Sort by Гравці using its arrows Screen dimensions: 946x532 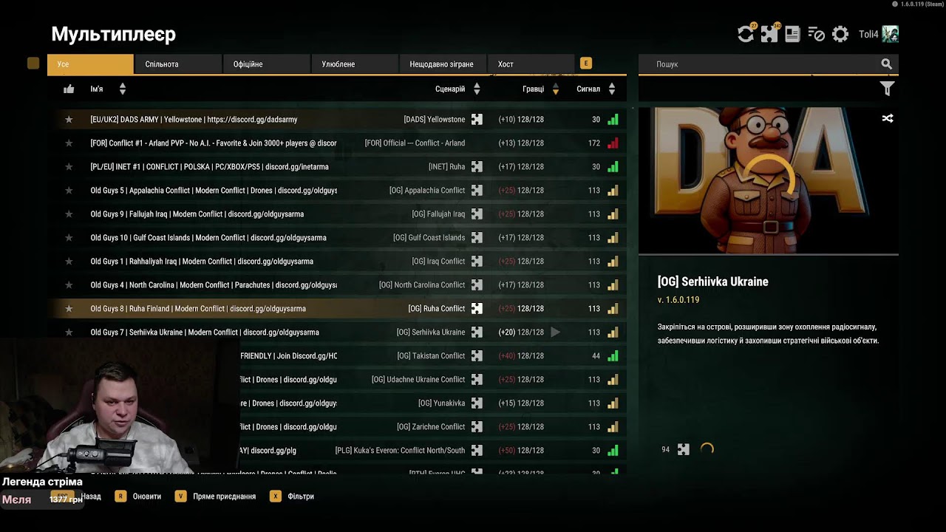556,89
